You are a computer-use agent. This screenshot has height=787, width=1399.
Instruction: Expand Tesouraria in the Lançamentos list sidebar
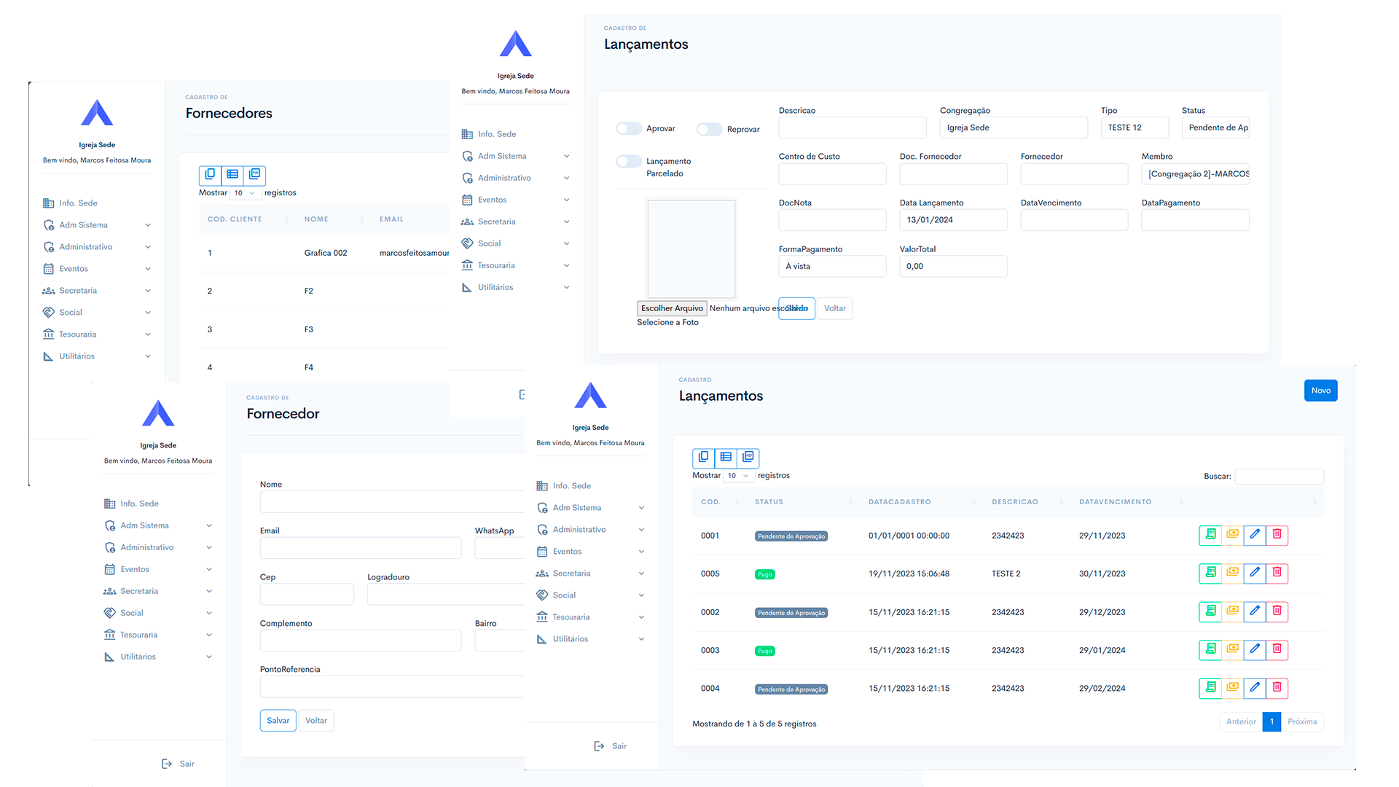[x=571, y=617]
